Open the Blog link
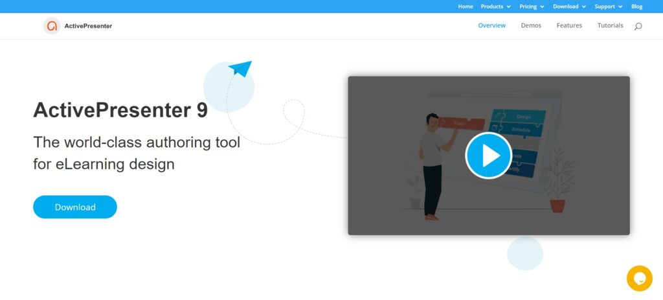 tap(637, 6)
